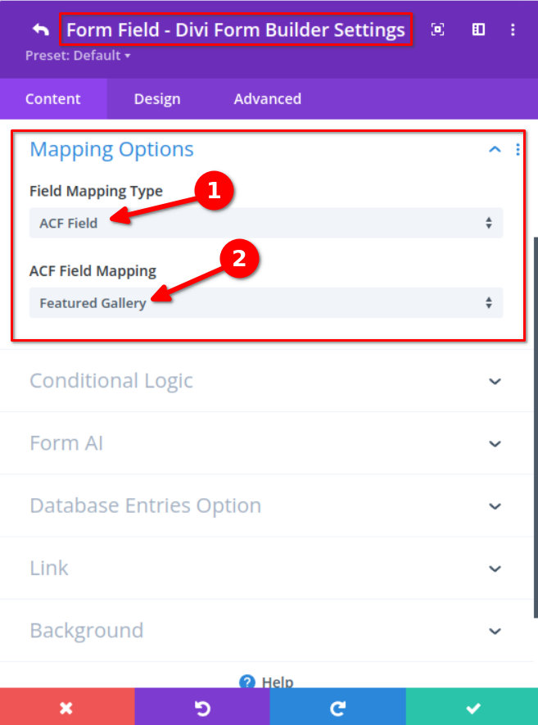The image size is (538, 725).
Task: Open the Field Mapping Type dropdown
Action: pos(266,222)
